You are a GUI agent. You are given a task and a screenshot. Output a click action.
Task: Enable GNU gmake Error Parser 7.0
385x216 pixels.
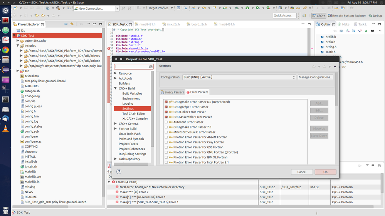click(x=166, y=127)
